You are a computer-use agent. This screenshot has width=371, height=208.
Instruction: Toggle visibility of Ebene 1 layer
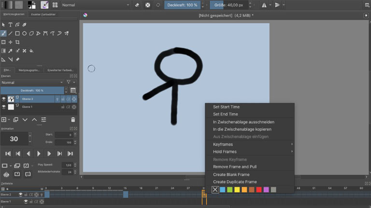3,107
